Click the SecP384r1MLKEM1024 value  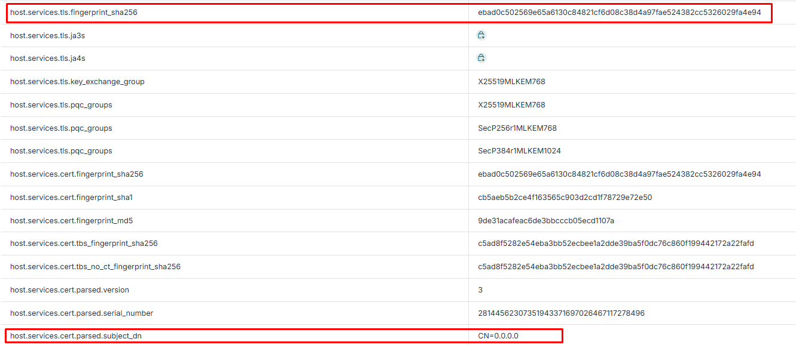coord(519,151)
